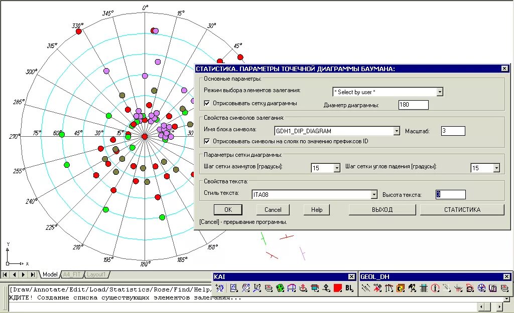Screen dimensions: 514x313
Task: Click the command prompt text line '[Draw/Annotate/Edit...'
Action: 110,289
